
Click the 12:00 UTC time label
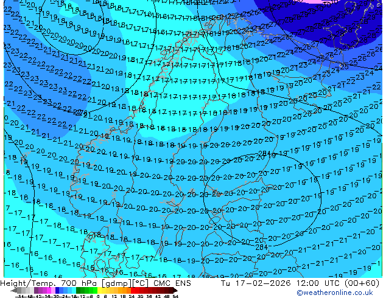coord(319,283)
